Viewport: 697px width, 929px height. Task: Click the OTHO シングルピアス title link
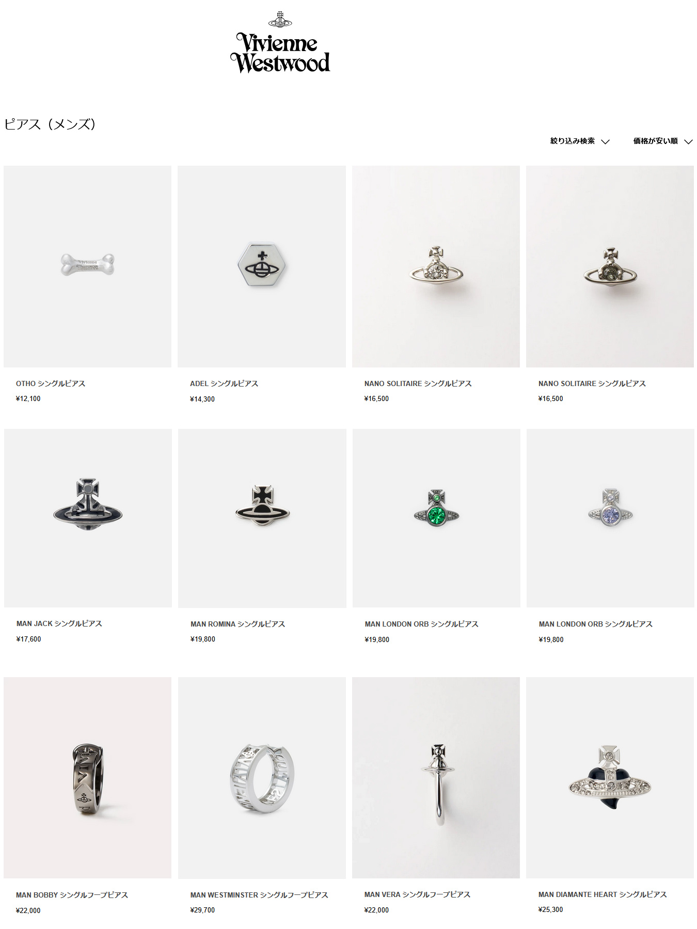click(51, 383)
